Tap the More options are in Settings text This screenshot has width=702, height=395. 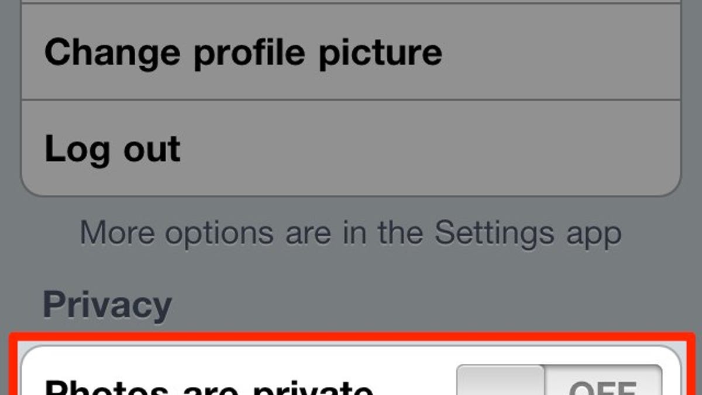point(351,232)
